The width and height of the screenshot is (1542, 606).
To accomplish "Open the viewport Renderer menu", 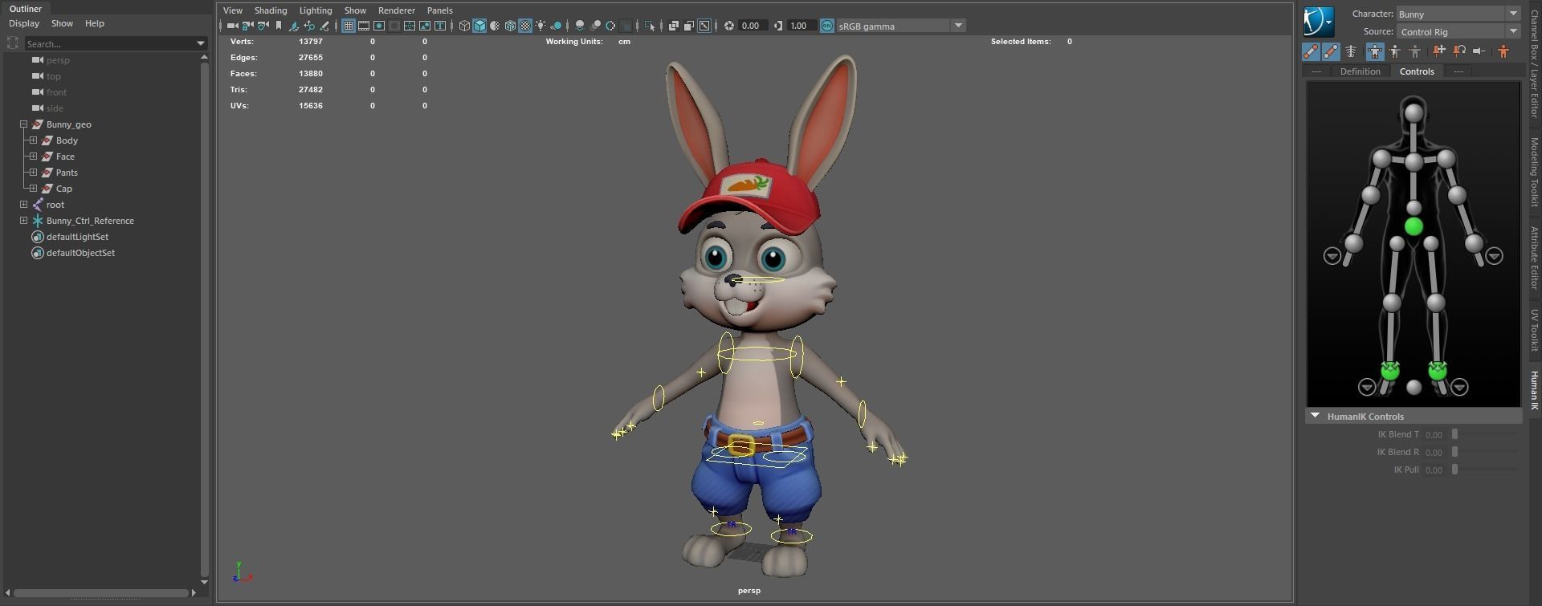I will tap(397, 10).
